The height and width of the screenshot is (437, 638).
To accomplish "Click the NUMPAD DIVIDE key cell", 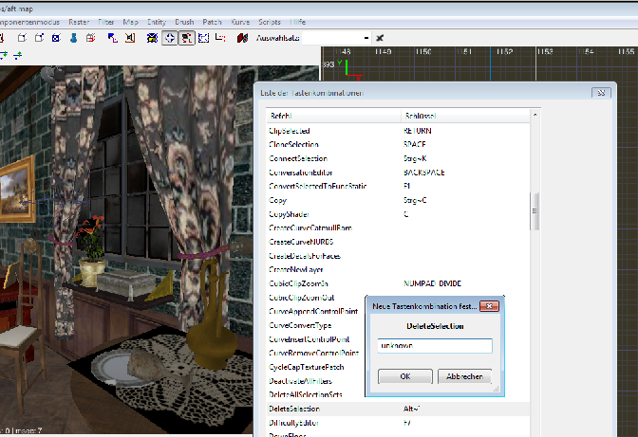I will 432,283.
